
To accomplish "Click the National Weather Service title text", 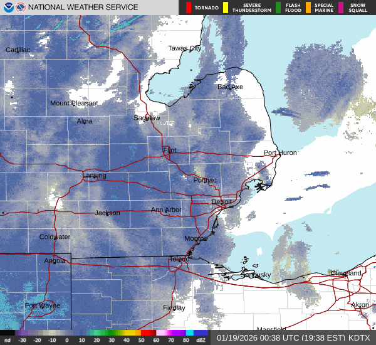I will pos(85,8).
